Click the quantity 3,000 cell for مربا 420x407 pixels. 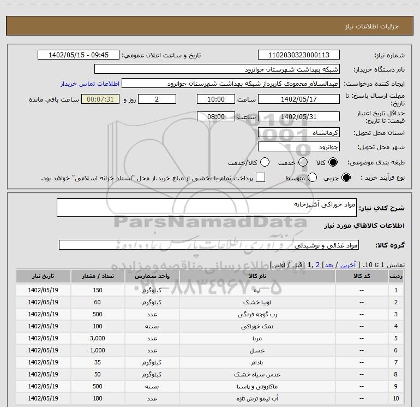[98, 338]
